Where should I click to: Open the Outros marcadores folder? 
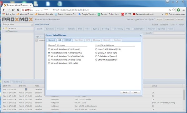click(x=175, y=14)
